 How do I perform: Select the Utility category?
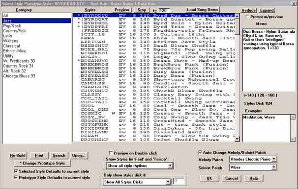click(36, 56)
